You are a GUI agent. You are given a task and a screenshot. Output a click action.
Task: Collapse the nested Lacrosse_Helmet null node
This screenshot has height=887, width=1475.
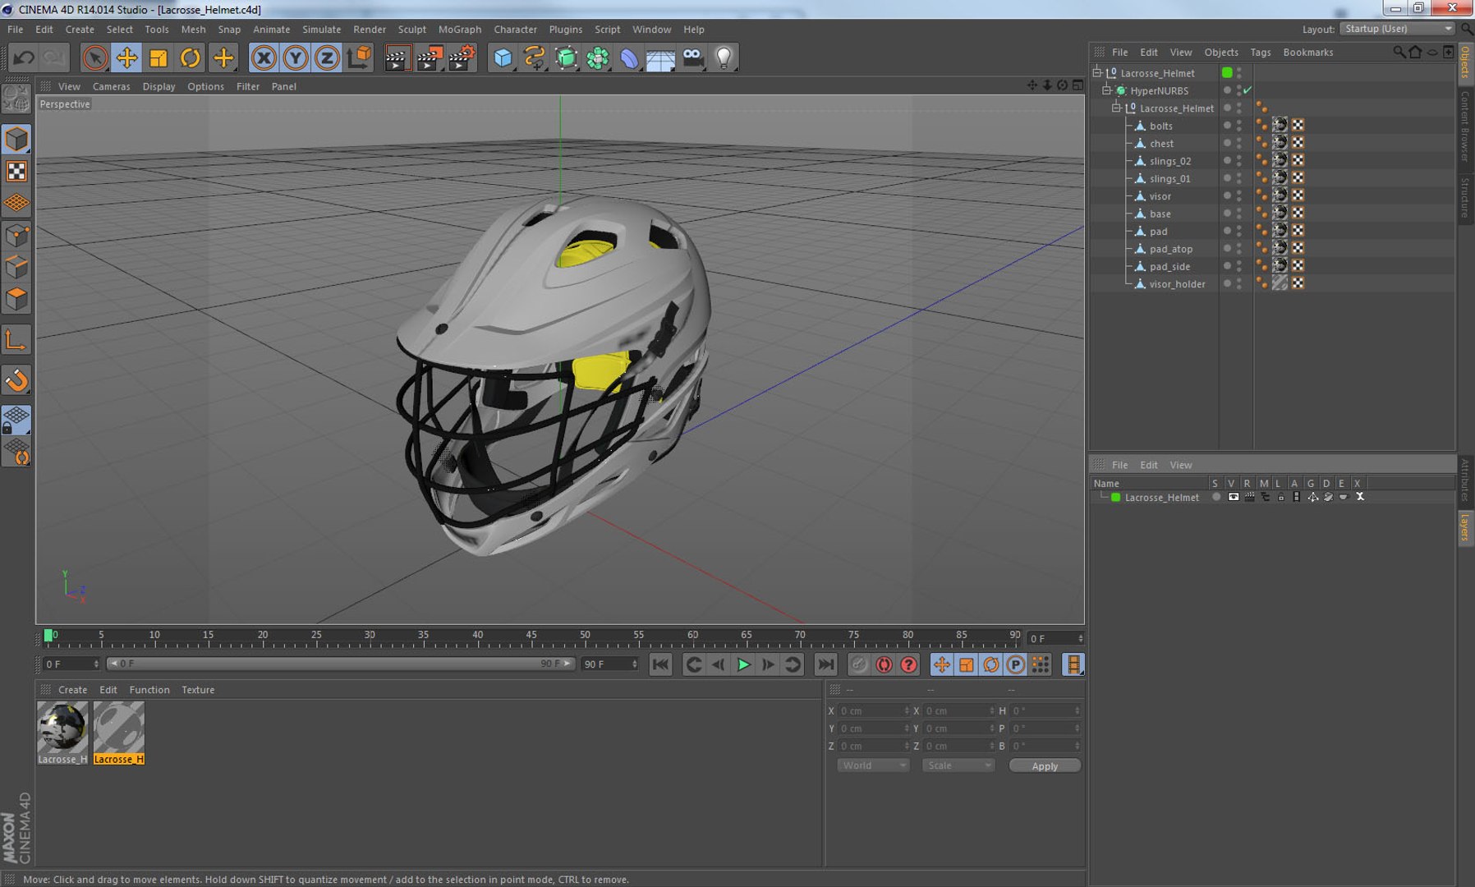point(1116,108)
